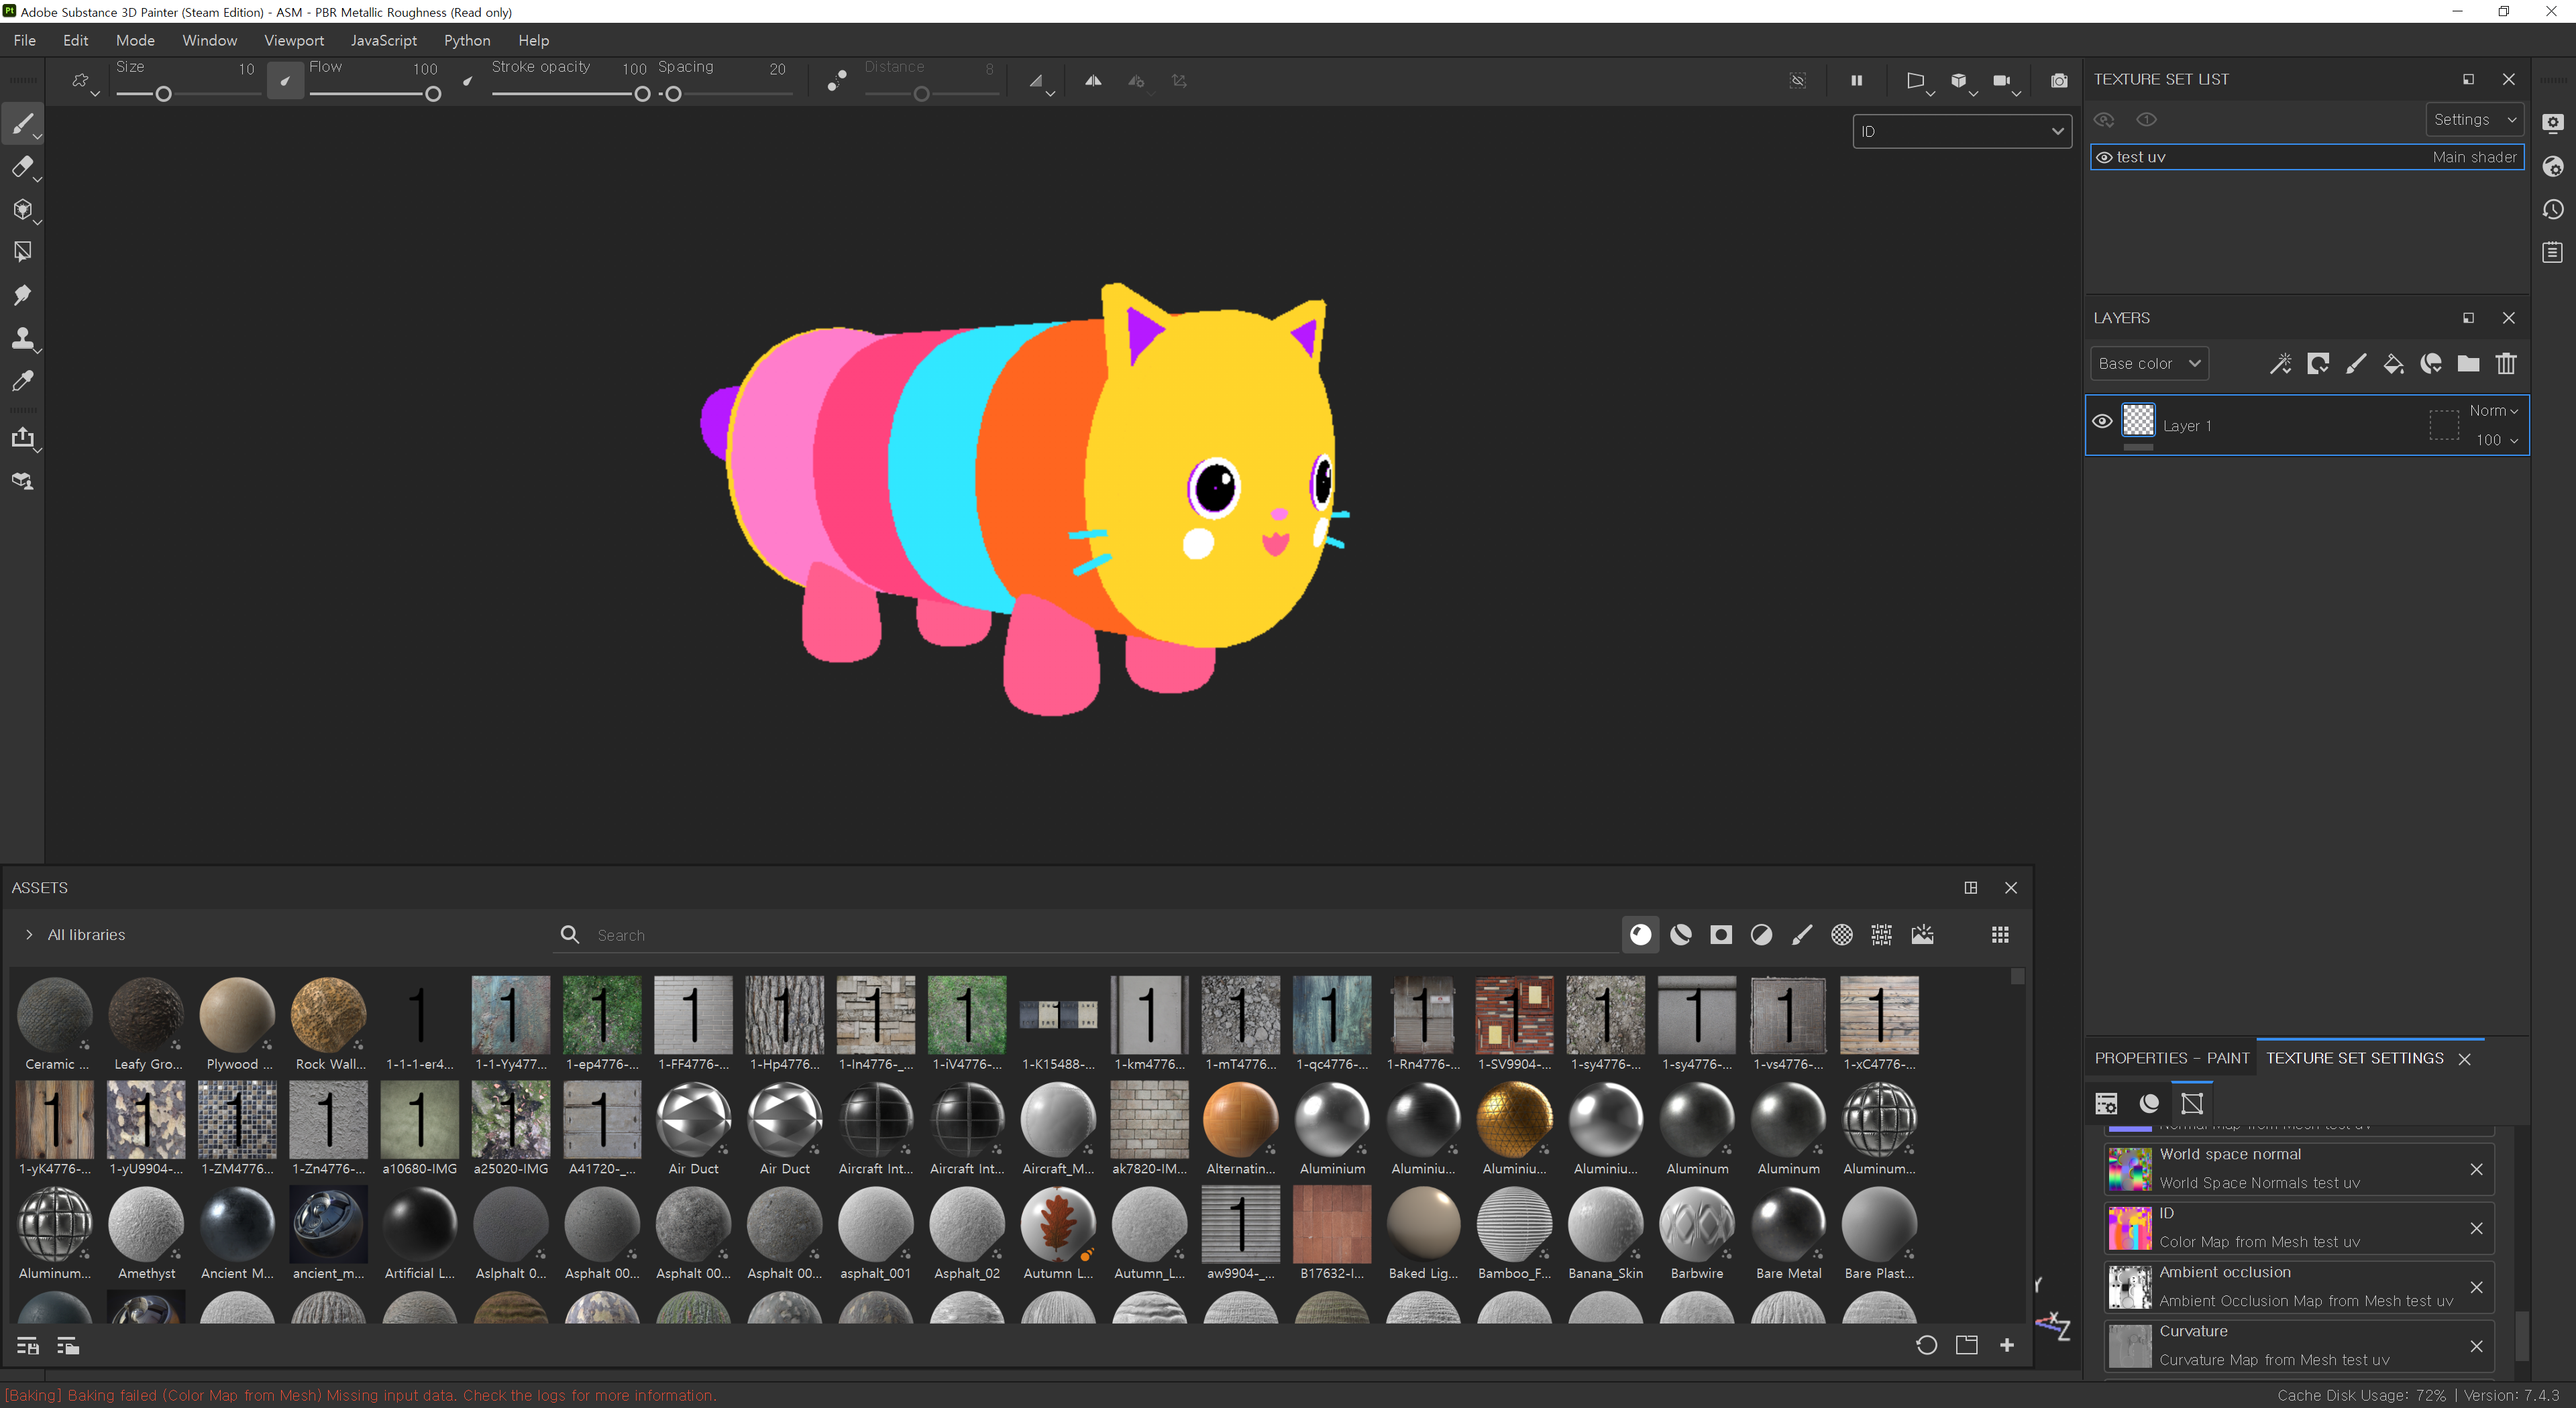Switch to Properties - Paint tab
2576x1408 pixels.
(x=2171, y=1058)
